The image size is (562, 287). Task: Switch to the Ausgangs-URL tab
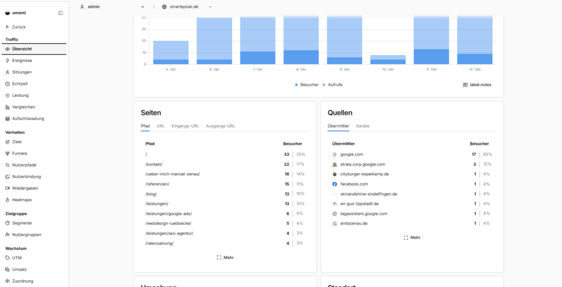[x=221, y=126]
